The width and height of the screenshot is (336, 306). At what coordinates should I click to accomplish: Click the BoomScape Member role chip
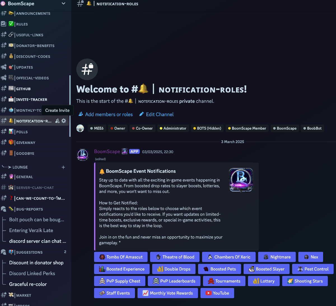point(247,128)
